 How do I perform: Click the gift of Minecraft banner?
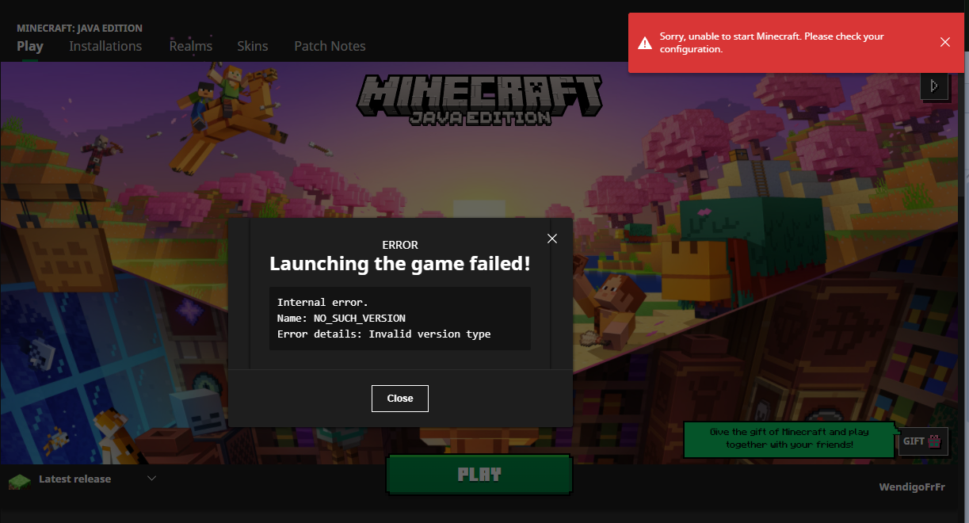point(789,438)
